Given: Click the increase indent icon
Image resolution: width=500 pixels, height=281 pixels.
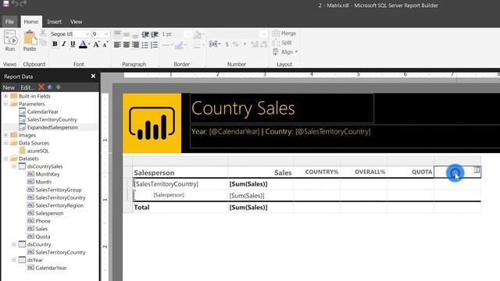Looking at the screenshot, I should point(155,34).
